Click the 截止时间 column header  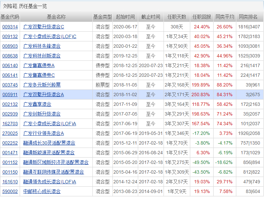click(x=151, y=17)
